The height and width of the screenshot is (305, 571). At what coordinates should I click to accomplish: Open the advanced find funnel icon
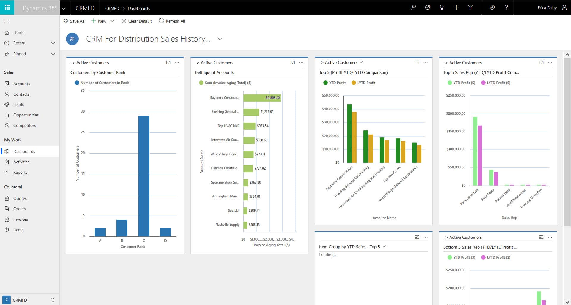(x=470, y=7)
